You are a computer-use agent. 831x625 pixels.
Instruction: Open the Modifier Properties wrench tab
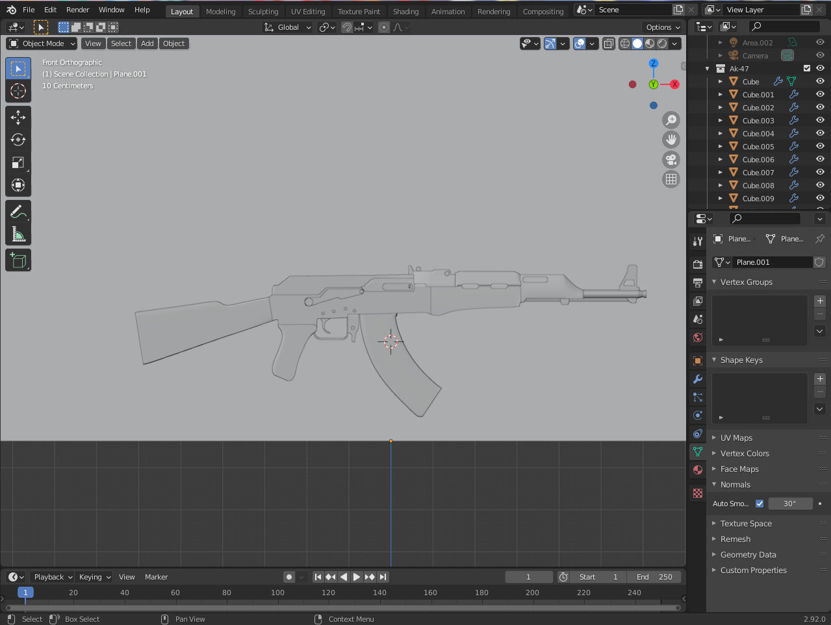click(x=697, y=379)
